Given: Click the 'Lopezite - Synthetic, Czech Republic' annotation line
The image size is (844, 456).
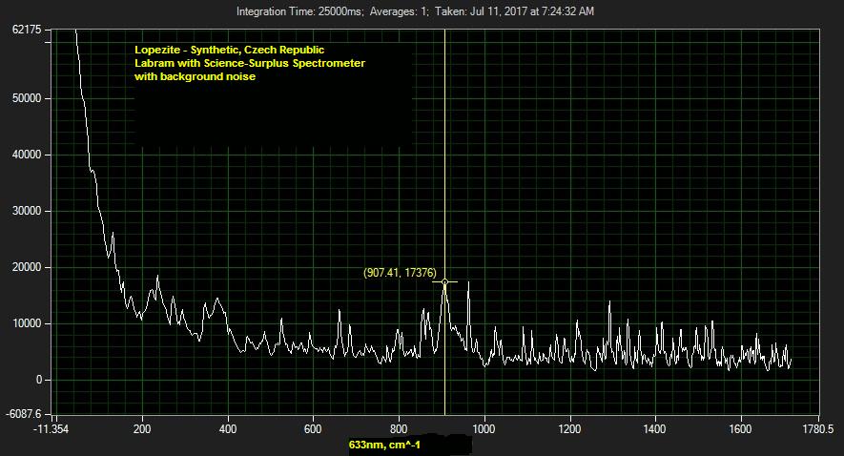Looking at the screenshot, I should click(229, 50).
